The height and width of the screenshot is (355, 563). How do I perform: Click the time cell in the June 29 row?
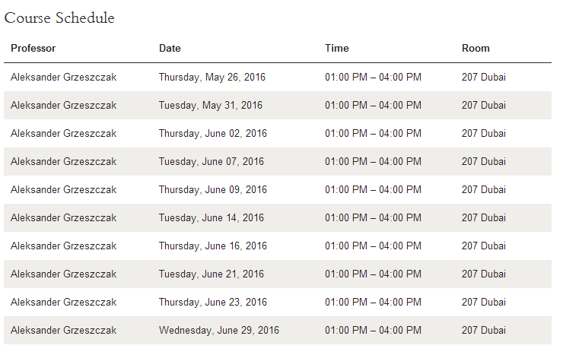point(373,330)
